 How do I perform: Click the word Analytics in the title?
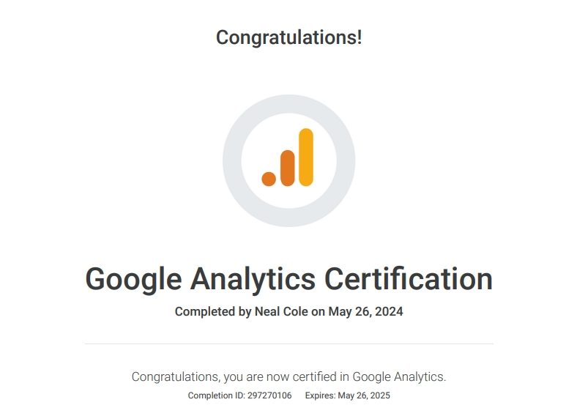tap(253, 280)
